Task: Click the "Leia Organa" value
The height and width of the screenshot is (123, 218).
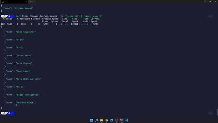Action: click(24, 63)
